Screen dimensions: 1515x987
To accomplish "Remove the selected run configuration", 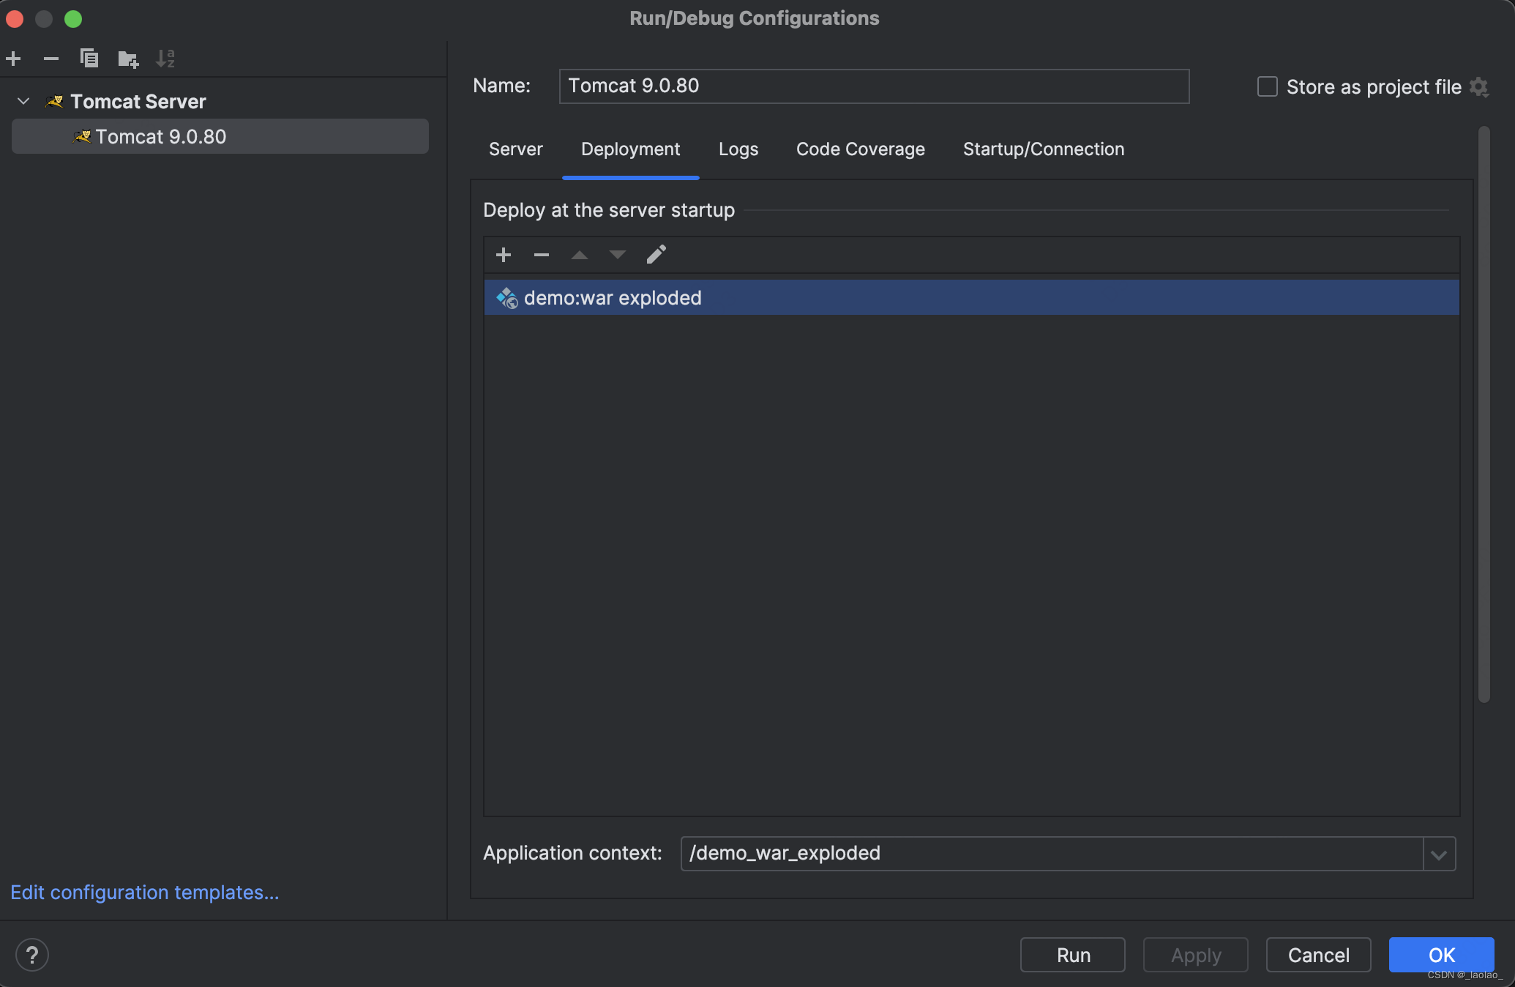I will [x=51, y=59].
